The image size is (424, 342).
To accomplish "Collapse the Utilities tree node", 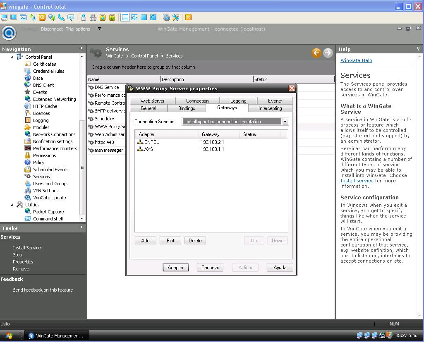I will 12,205.
